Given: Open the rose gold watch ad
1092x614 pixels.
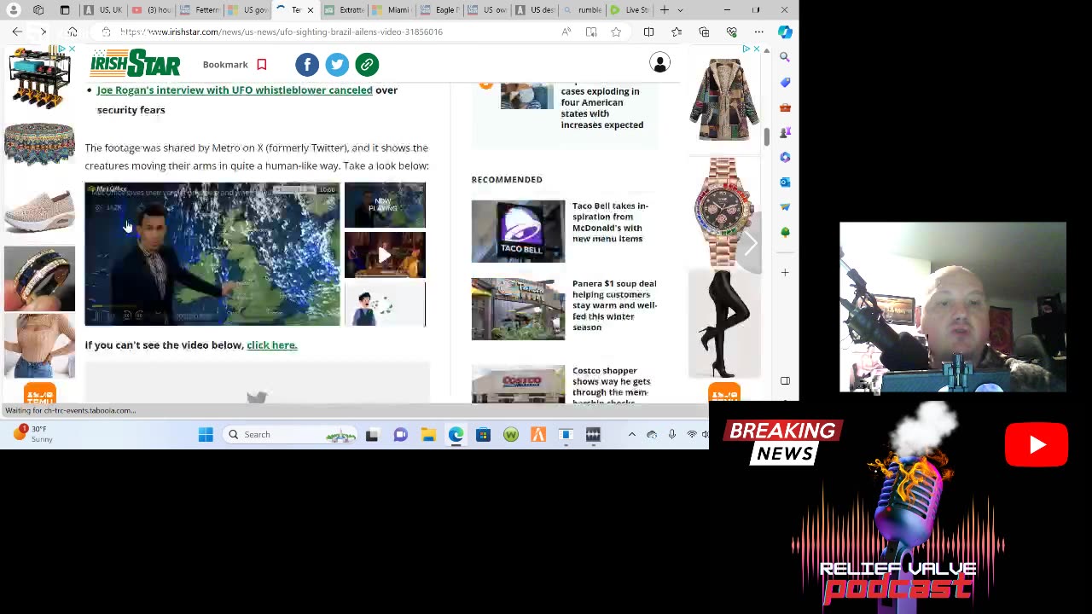Looking at the screenshot, I should tap(724, 211).
